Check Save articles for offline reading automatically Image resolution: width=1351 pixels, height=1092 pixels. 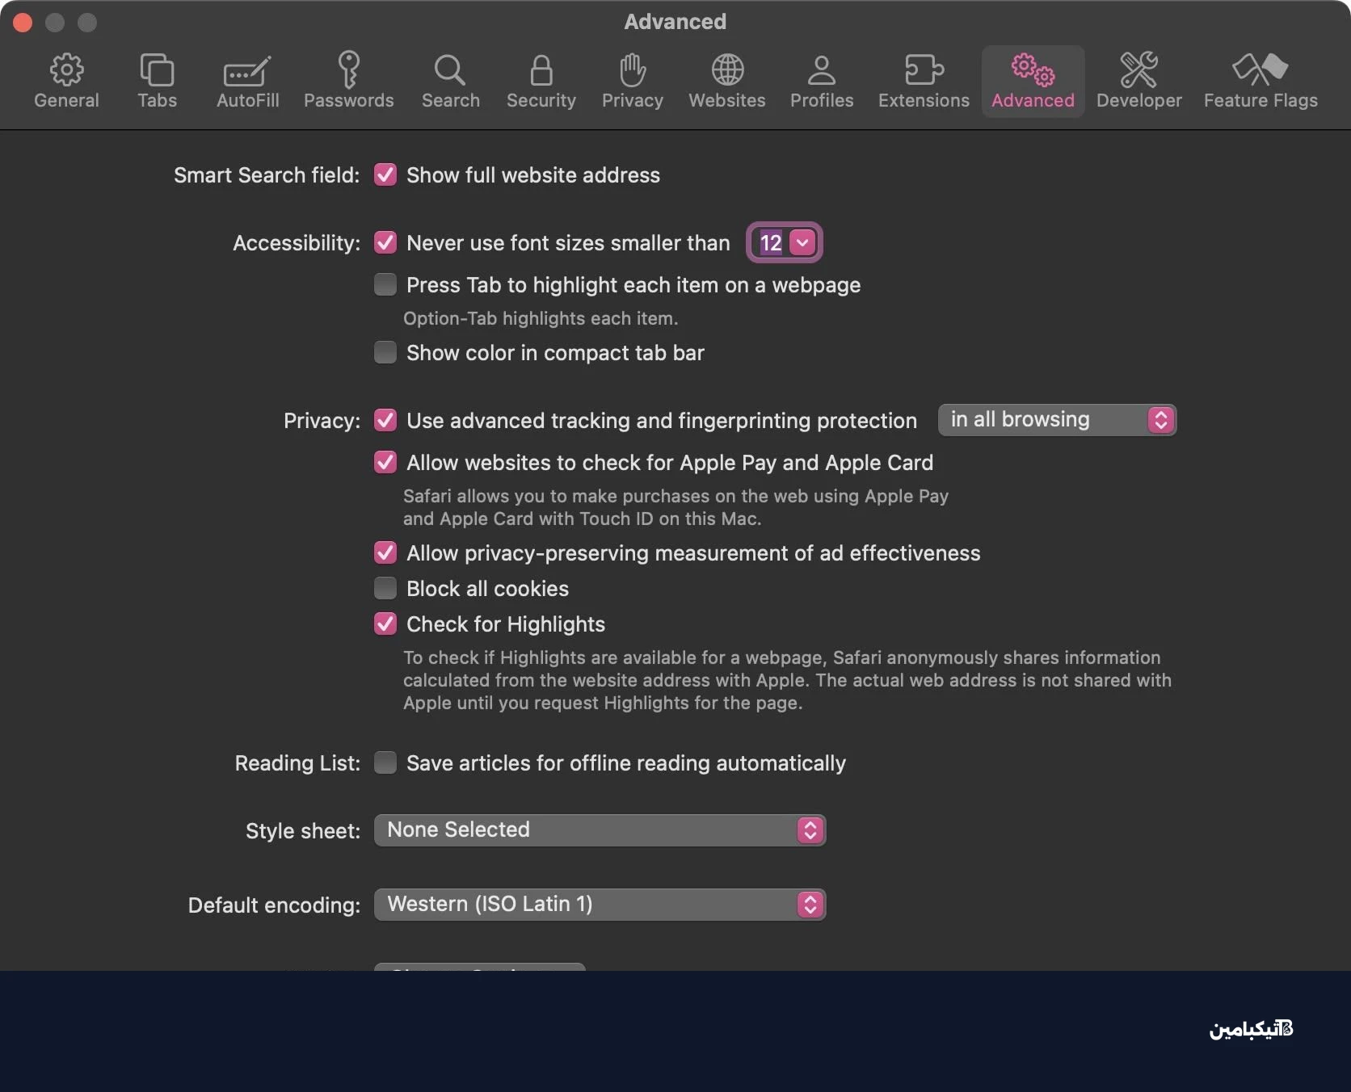(x=385, y=762)
